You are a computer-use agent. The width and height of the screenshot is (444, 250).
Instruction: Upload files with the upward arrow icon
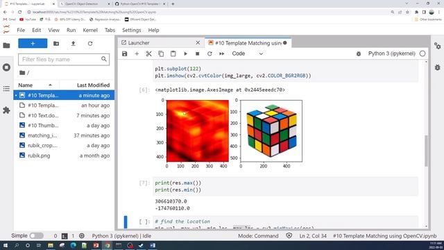[73, 43]
